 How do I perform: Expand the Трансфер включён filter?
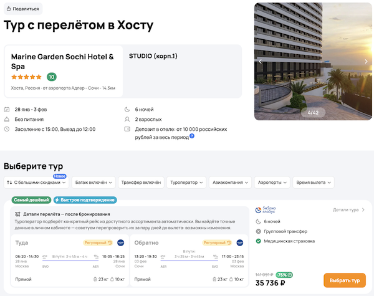click(x=140, y=183)
